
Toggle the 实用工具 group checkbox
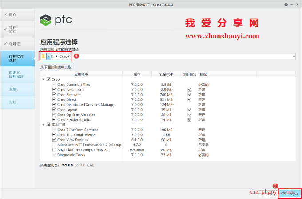pos(48,124)
